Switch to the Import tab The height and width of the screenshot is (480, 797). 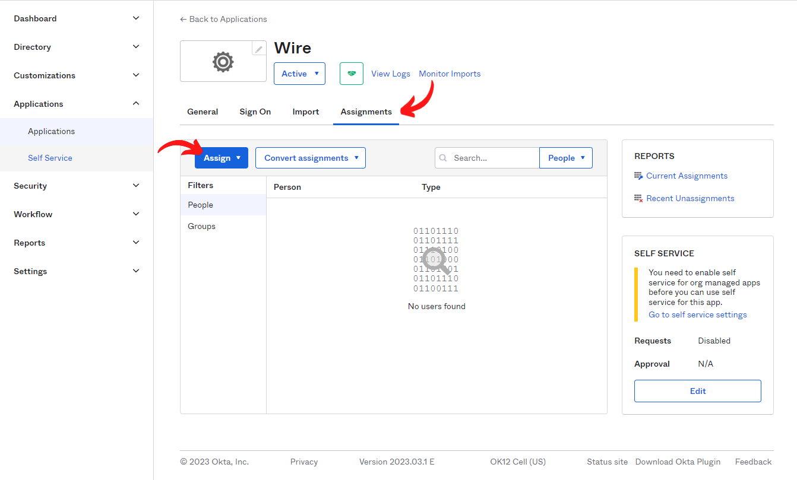coord(305,112)
